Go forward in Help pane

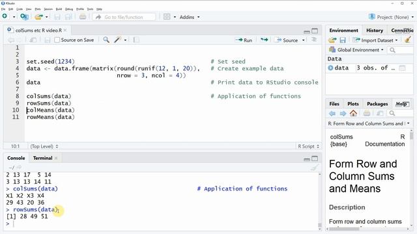343,114
